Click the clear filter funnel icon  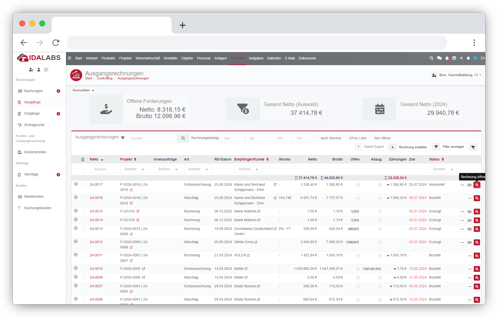coord(473,147)
